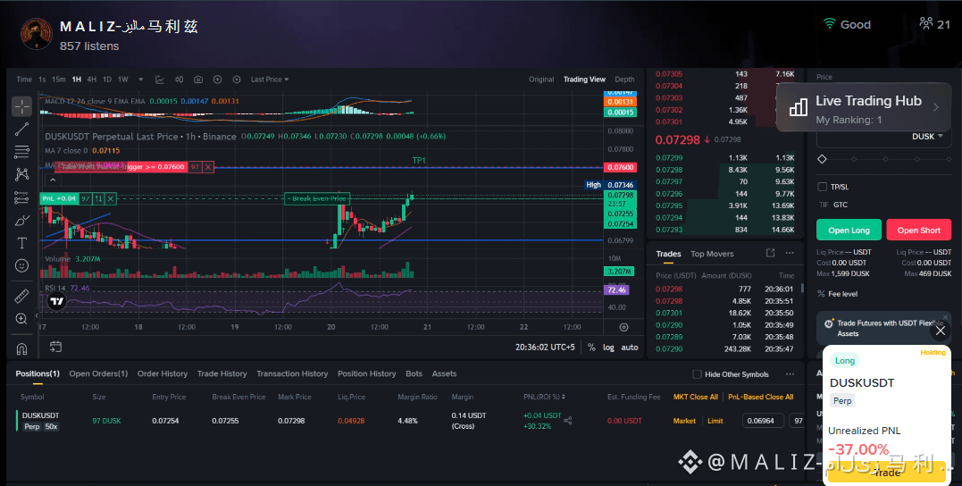The image size is (962, 486).
Task: Switch chart view to Depth
Action: [624, 80]
